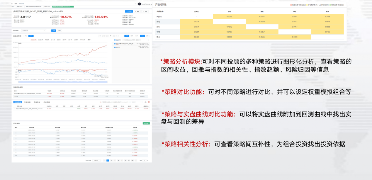372x180 pixels.
Task: Go to page 2 in the net value table pagination
Action: coord(111,160)
